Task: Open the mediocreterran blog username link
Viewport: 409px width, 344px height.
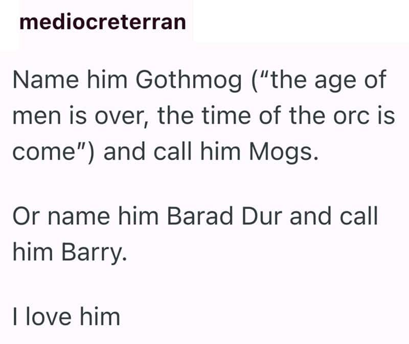Action: pyautogui.click(x=102, y=23)
